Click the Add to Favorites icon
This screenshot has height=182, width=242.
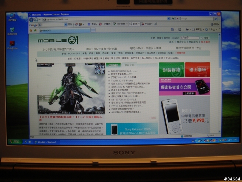(35, 30)
